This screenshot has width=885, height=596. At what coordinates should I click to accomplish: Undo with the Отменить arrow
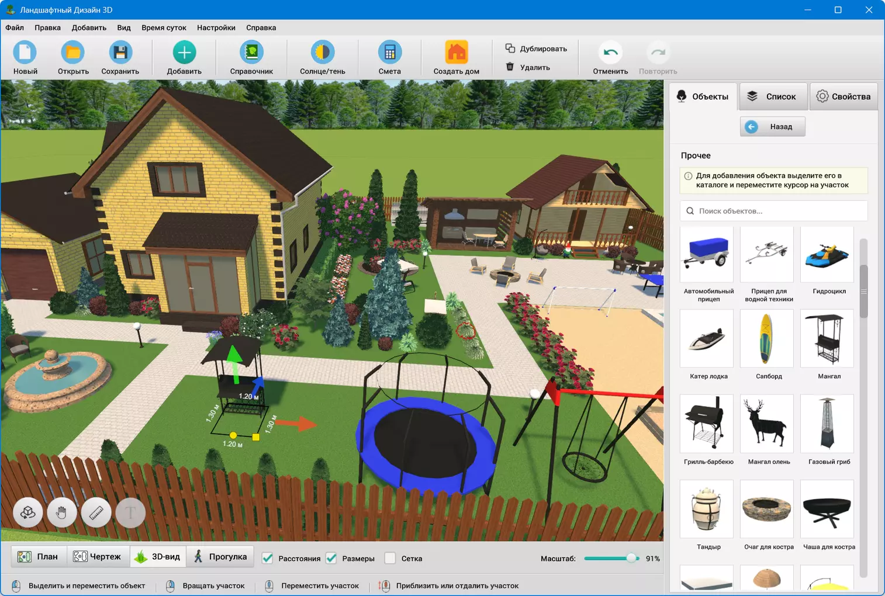pos(610,53)
